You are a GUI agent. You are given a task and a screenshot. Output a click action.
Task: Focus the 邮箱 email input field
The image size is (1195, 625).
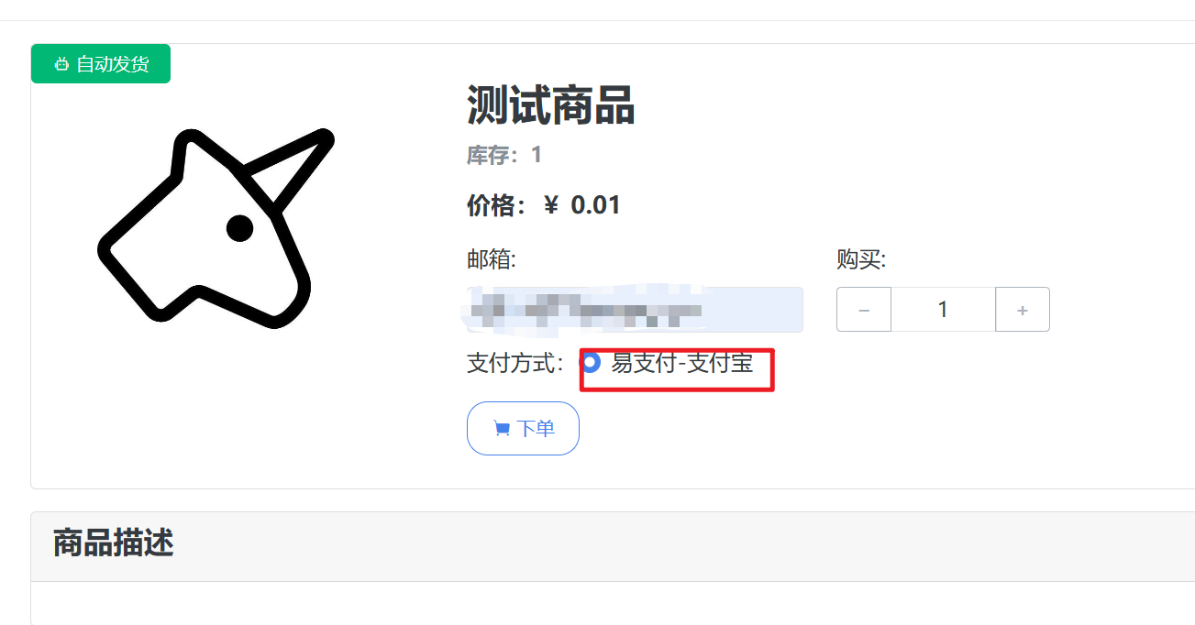point(635,310)
